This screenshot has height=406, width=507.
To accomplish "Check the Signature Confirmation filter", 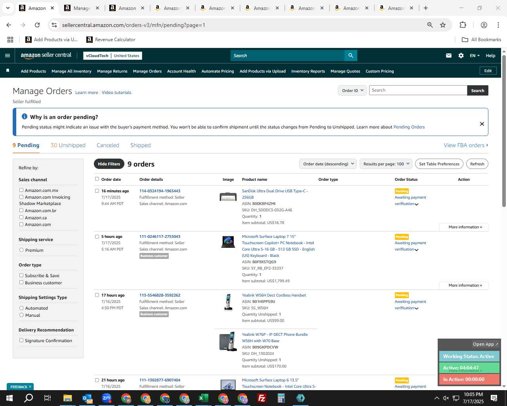I will click(x=21, y=340).
